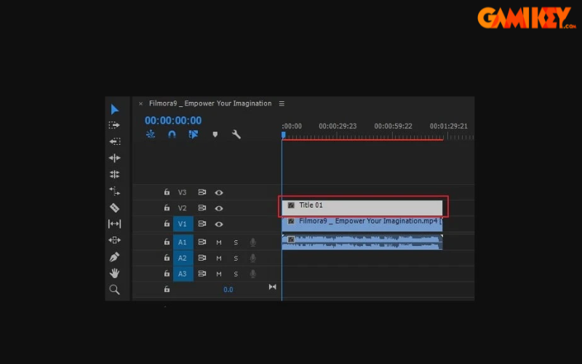Select the Rolling Edit tool
Screen dimensions: 582x364
[114, 174]
